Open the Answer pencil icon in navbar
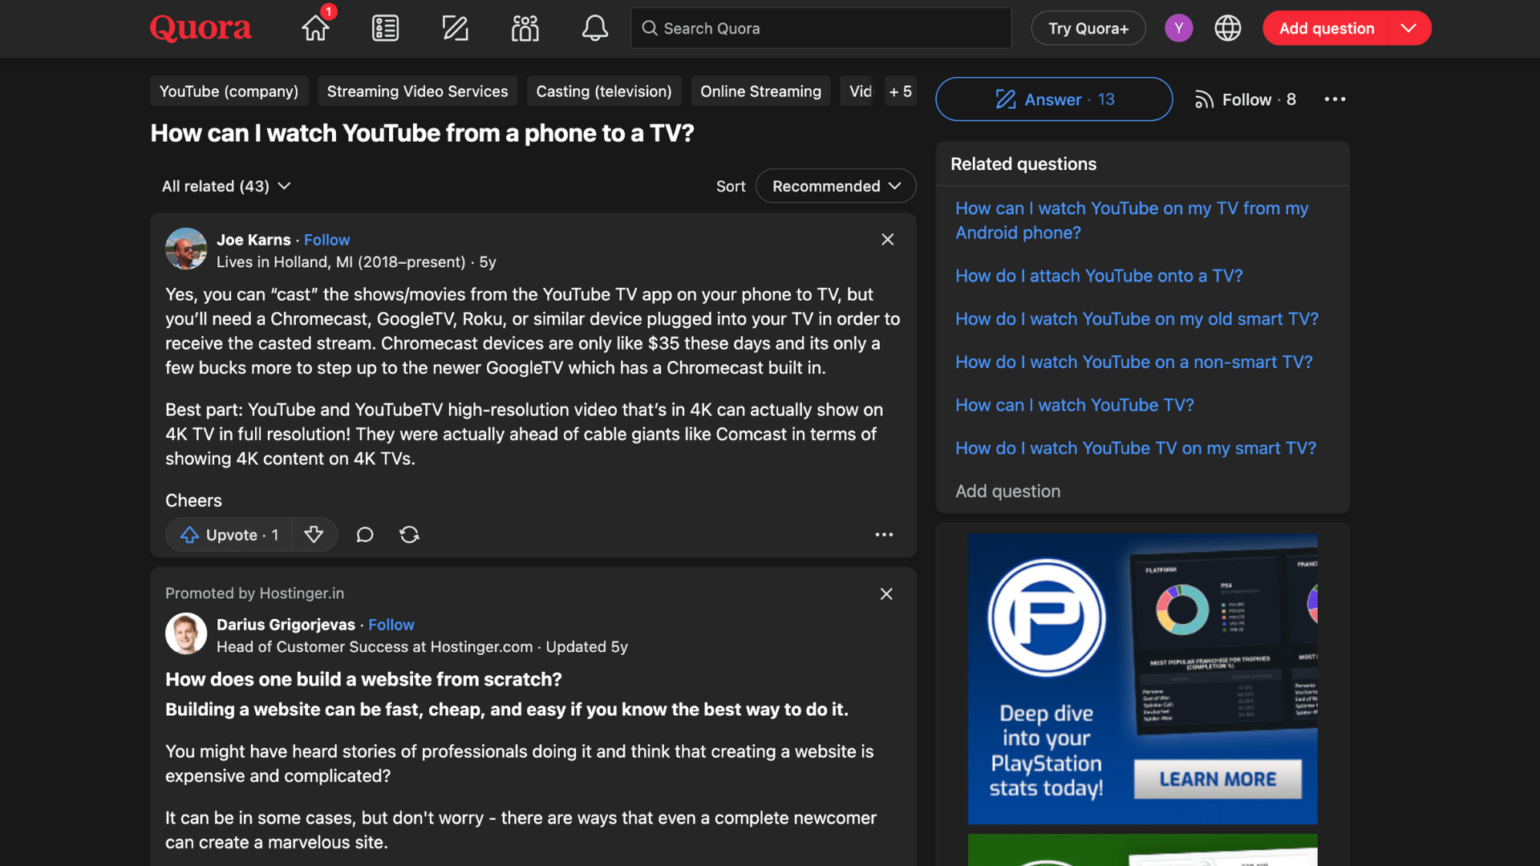The width and height of the screenshot is (1540, 866). (x=455, y=29)
